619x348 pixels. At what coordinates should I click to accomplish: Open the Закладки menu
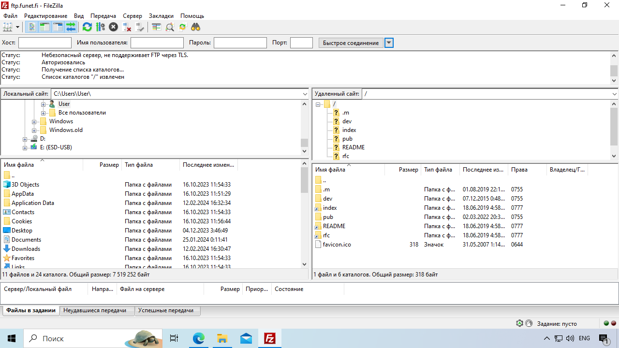click(x=162, y=16)
